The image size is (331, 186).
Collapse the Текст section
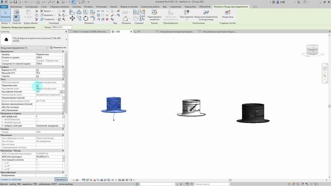63,79
